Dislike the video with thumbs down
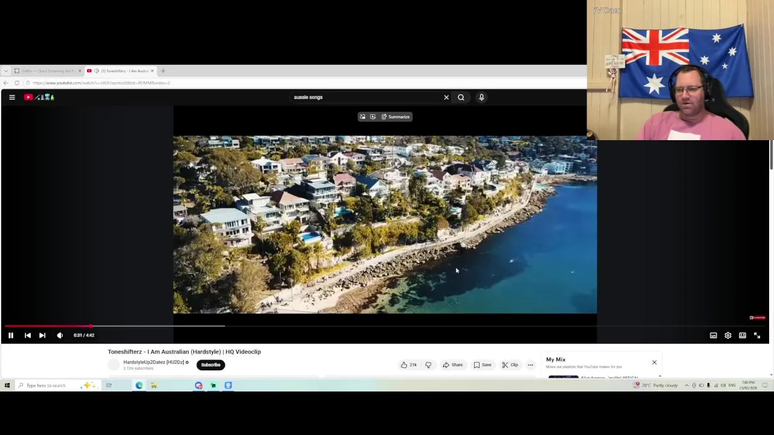Viewport: 774px width, 435px height. [x=428, y=365]
